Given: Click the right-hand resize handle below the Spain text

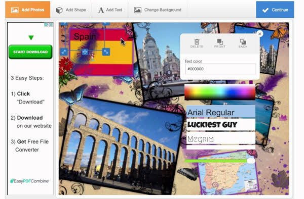Looking at the screenshot, I should pyautogui.click(x=106, y=52).
